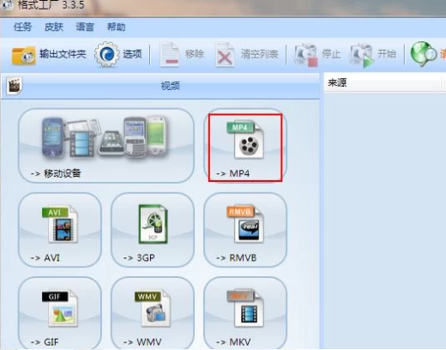Open the mobile device (移动设备) conversion
Screen dimensions: 446x350
pos(106,146)
